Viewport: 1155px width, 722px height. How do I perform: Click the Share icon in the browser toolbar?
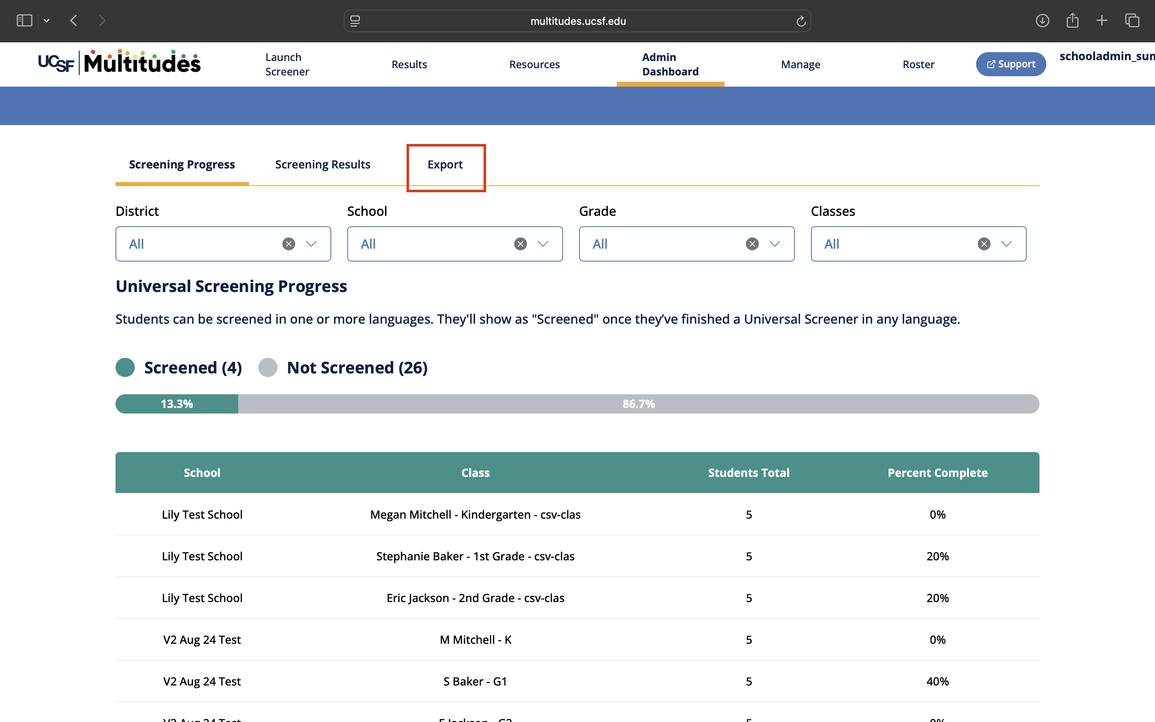click(1072, 20)
